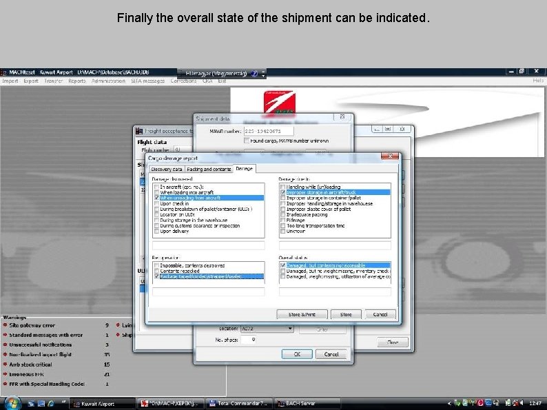Check During storage in the warehouse
Viewport: 547px width, 410px height.
click(x=156, y=221)
